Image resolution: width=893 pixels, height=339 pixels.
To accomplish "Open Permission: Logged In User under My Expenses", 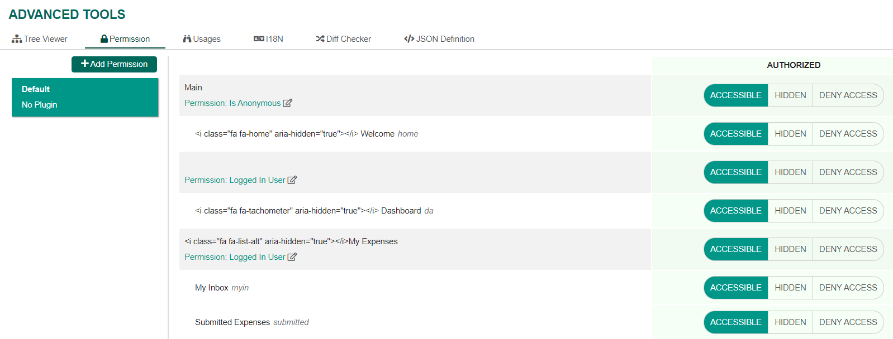I will [x=235, y=257].
